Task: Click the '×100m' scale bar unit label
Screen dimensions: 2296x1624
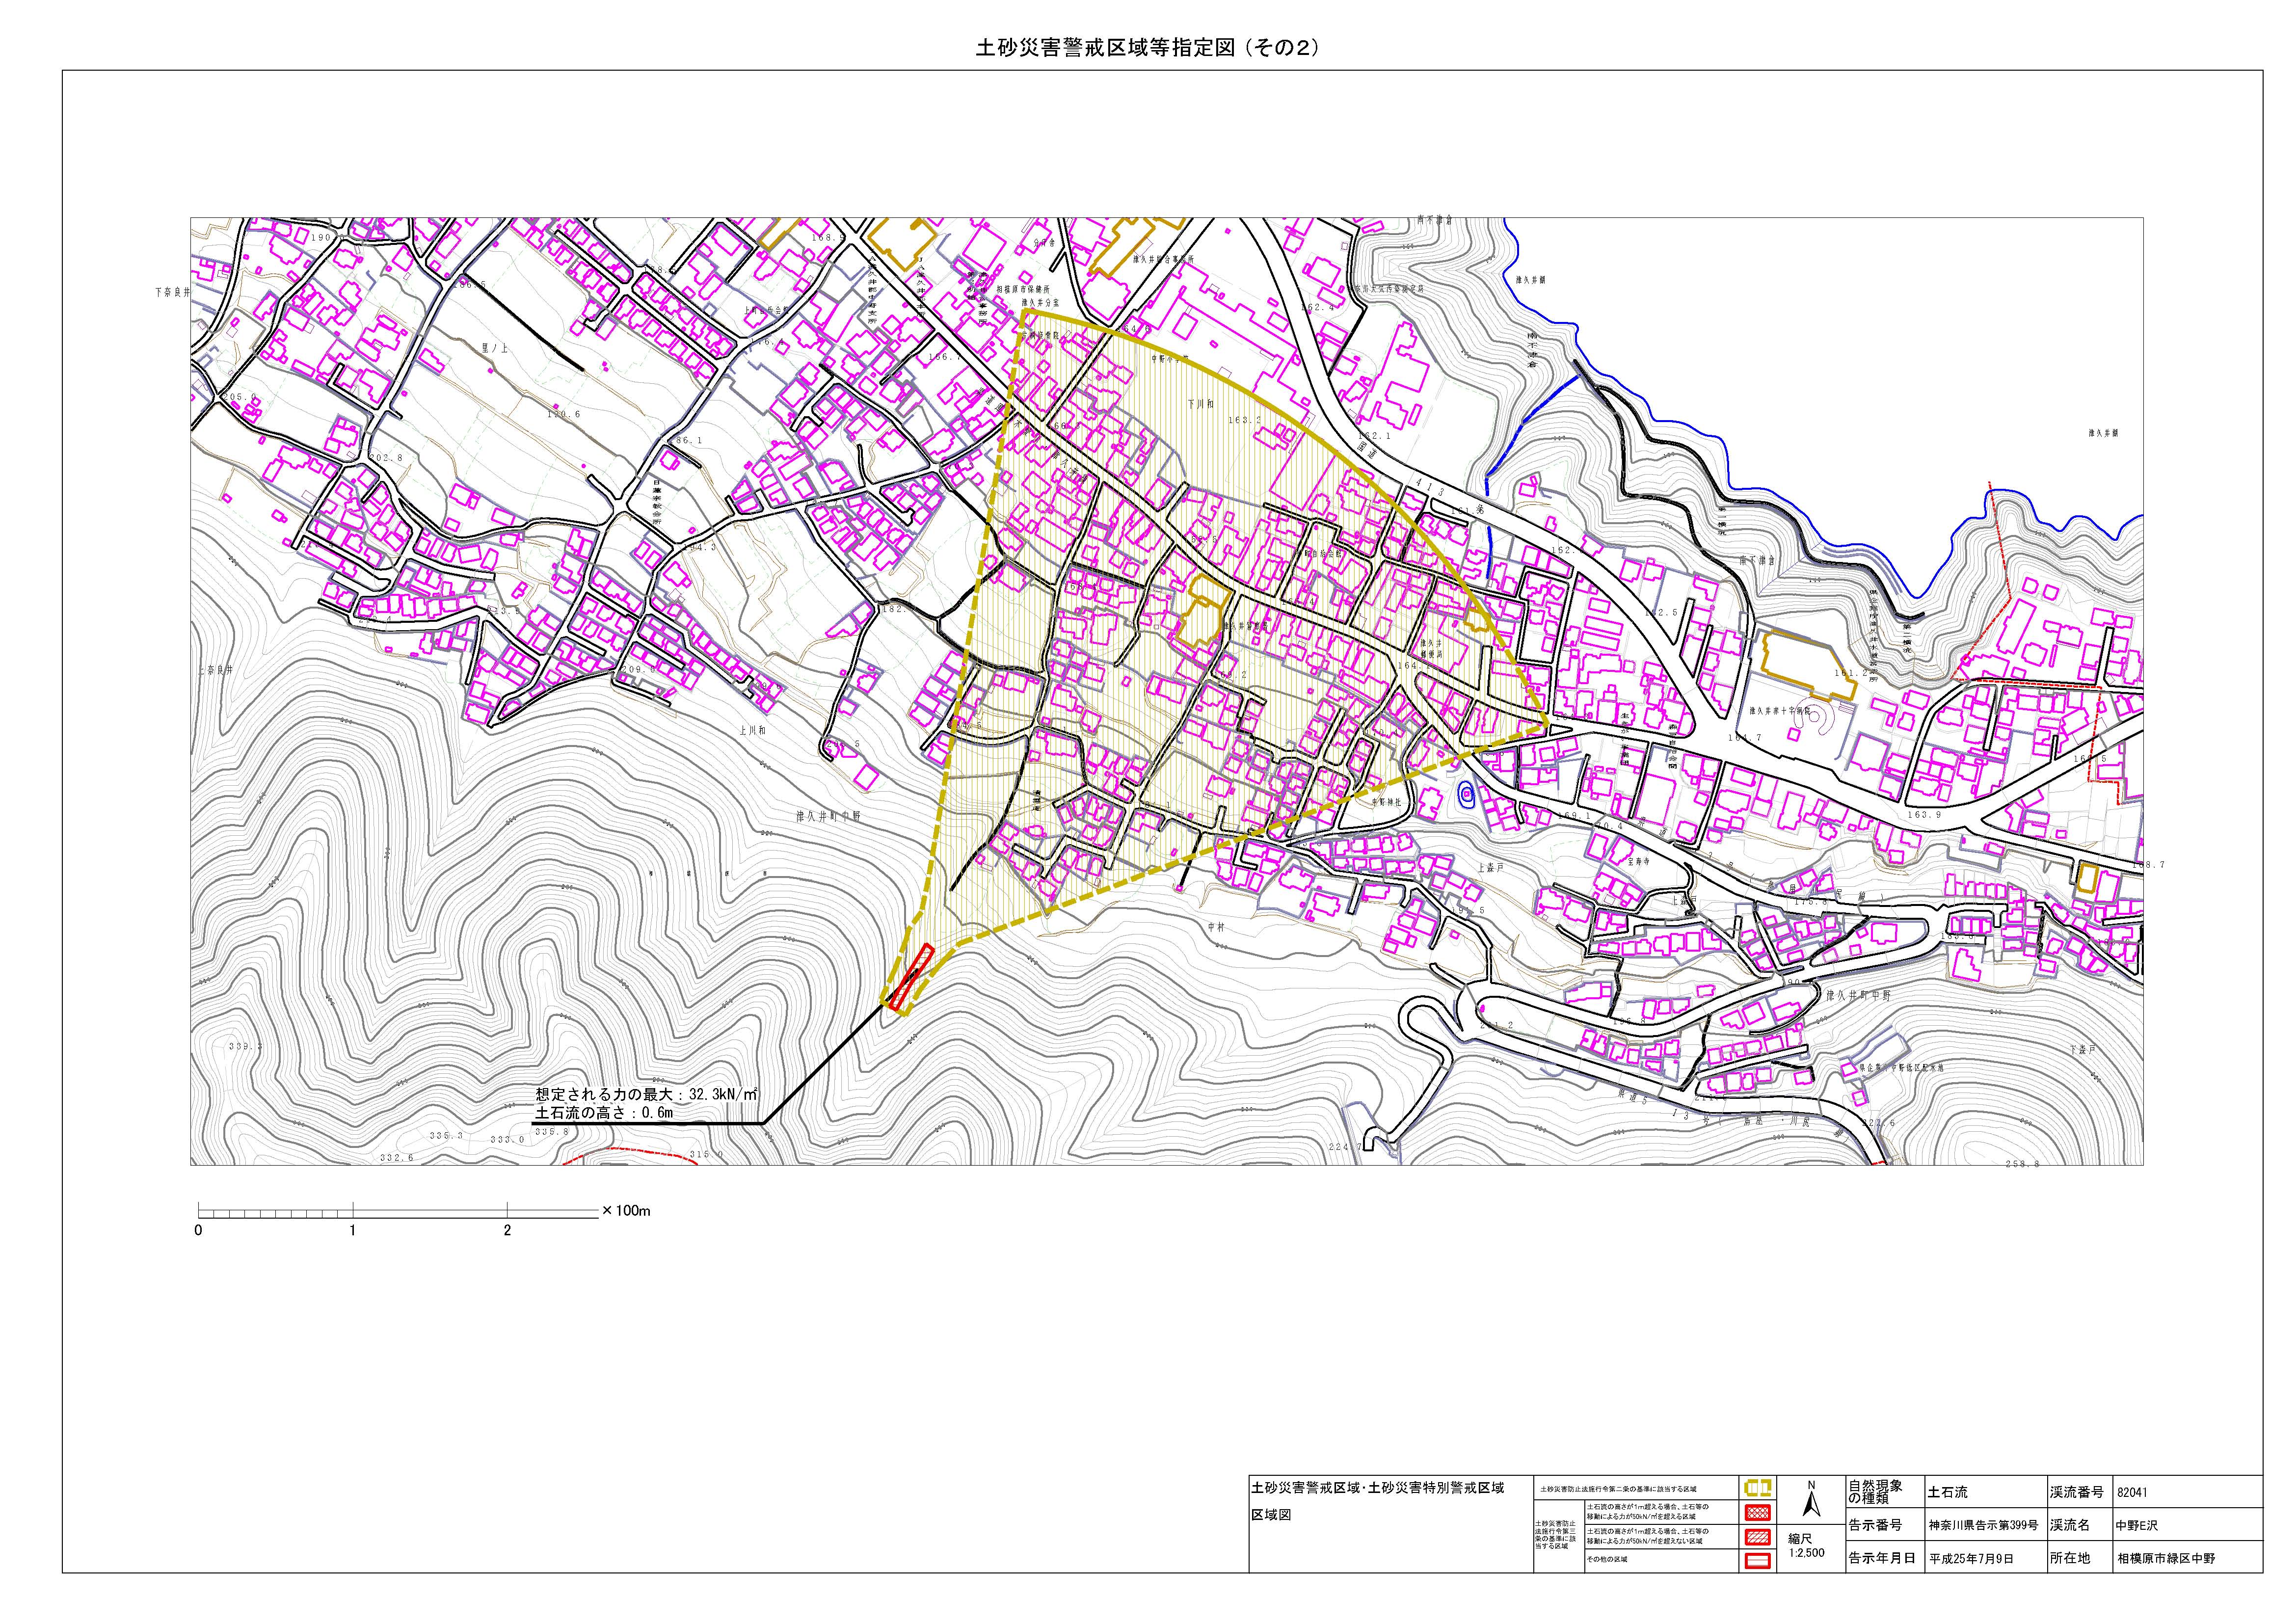Action: pos(625,1211)
